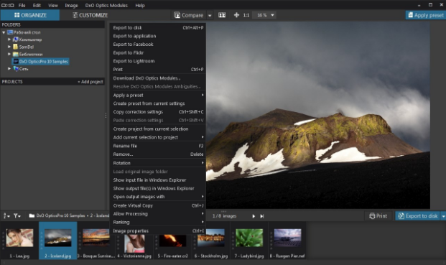Select Create preset from current settings
This screenshot has width=446, height=265.
coord(158,103)
